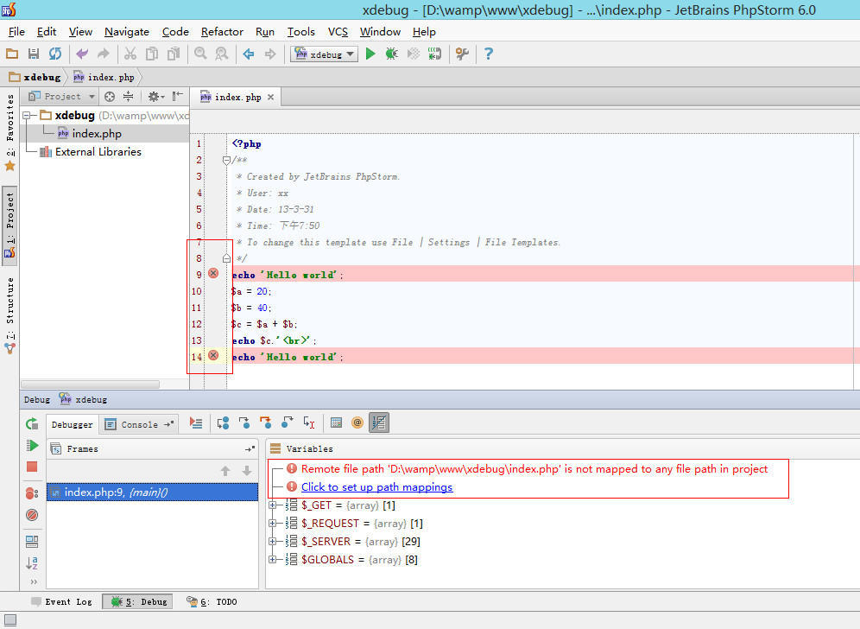Hide the Project panel with its hide icon
The height and width of the screenshot is (629, 860).
tap(178, 97)
